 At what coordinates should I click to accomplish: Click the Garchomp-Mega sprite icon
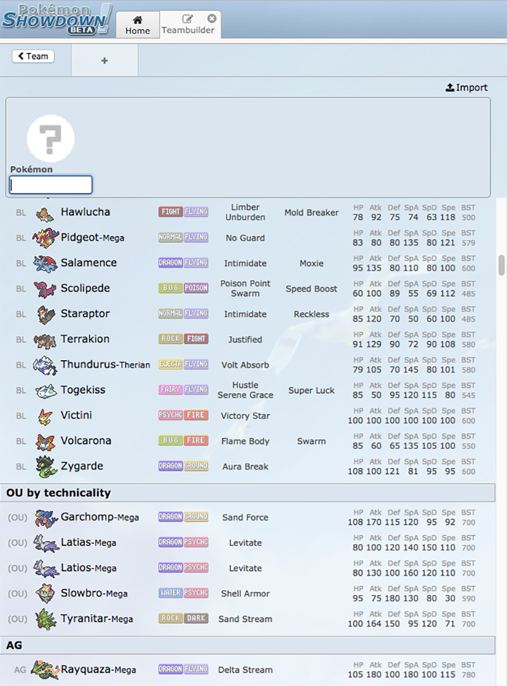(46, 517)
